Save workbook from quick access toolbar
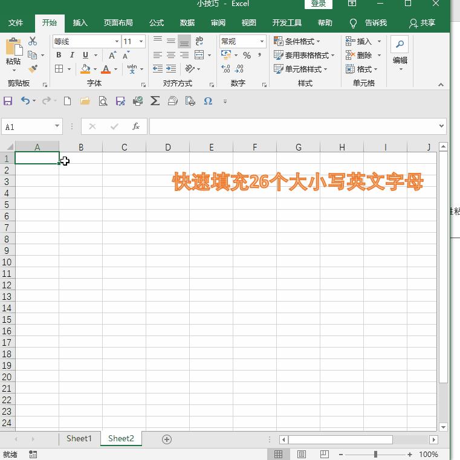460x460 pixels. point(8,101)
